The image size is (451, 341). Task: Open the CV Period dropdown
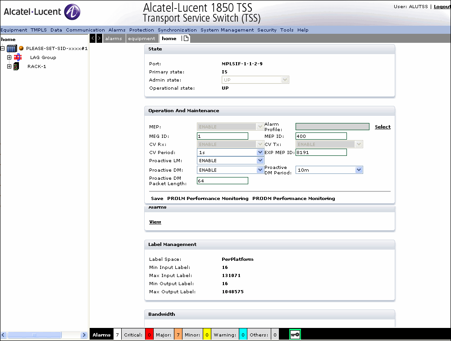[230, 152]
